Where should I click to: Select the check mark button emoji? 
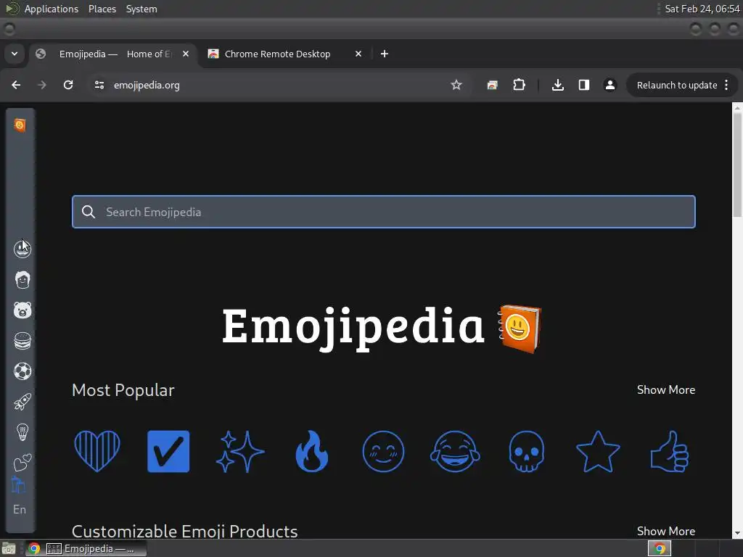point(168,451)
